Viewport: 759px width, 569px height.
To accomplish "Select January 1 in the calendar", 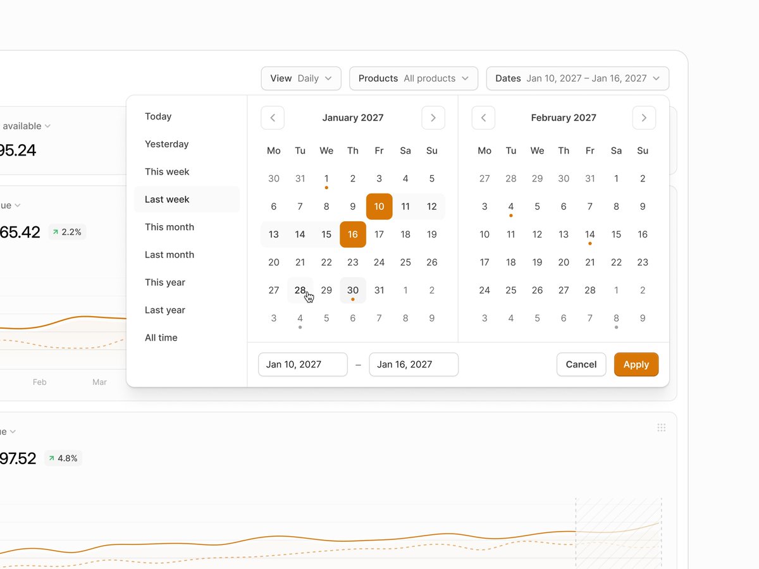I will coord(326,179).
